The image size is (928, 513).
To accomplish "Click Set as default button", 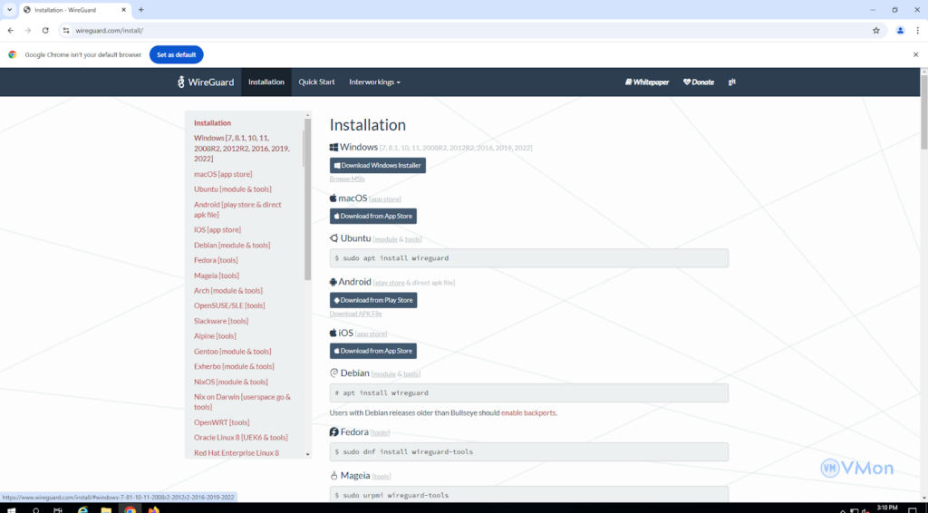I will click(176, 54).
